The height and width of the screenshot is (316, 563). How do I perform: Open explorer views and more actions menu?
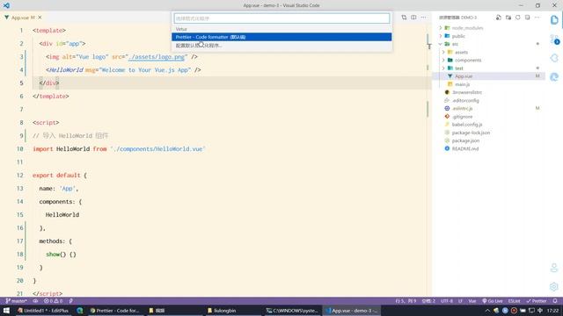pos(537,18)
